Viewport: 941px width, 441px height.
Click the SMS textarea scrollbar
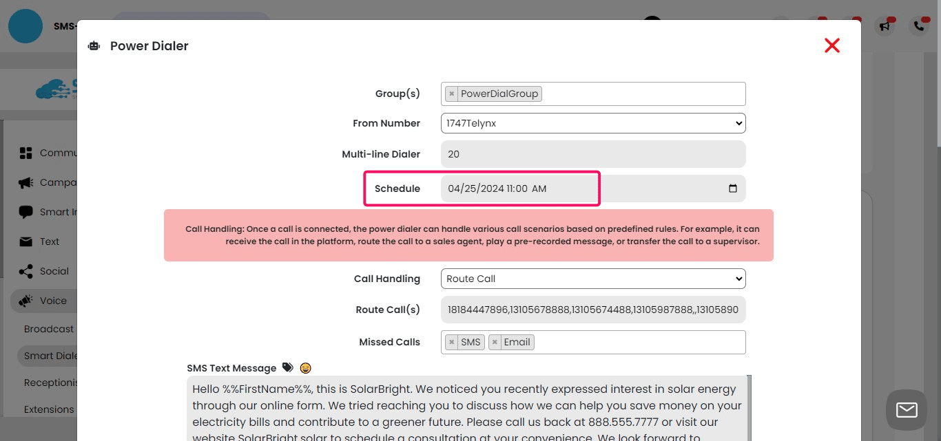[749, 408]
